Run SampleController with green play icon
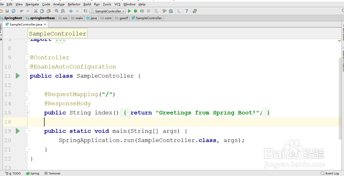The image size is (344, 176). click(129, 11)
